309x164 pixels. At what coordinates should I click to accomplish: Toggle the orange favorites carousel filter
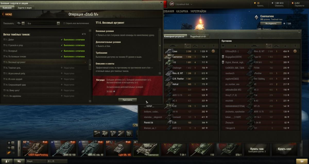(x=8, y=153)
